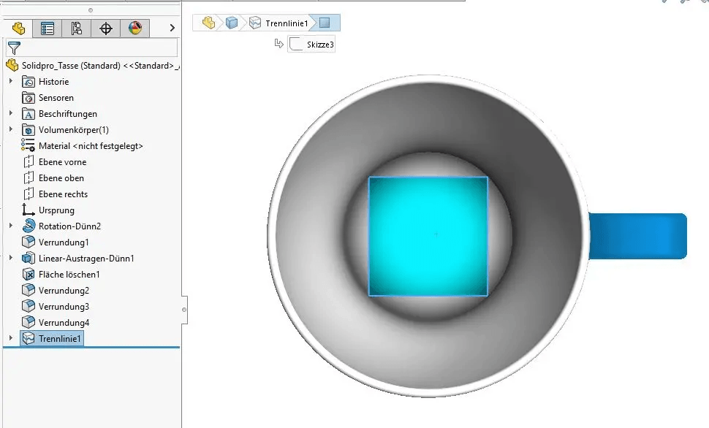Click the Ursprung origin icon
Image resolution: width=709 pixels, height=428 pixels.
click(x=29, y=210)
